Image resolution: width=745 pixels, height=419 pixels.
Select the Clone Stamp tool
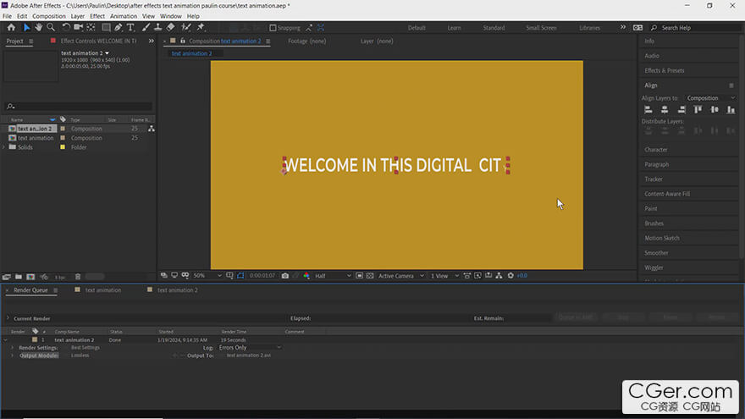click(158, 28)
